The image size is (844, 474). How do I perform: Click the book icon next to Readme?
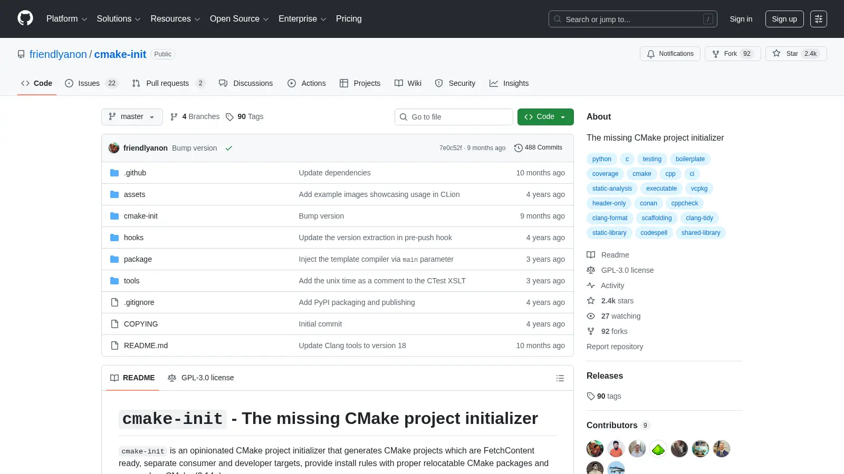[591, 255]
